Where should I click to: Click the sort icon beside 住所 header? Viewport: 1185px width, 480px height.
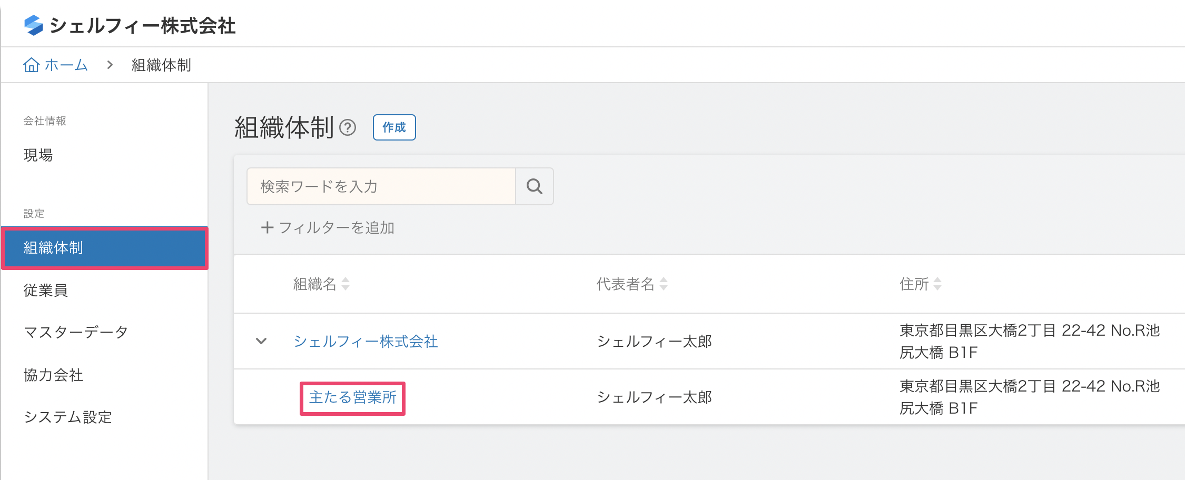coord(938,284)
